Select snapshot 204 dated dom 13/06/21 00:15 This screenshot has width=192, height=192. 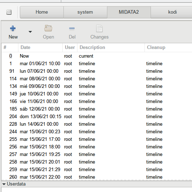pyautogui.click(x=97, y=117)
